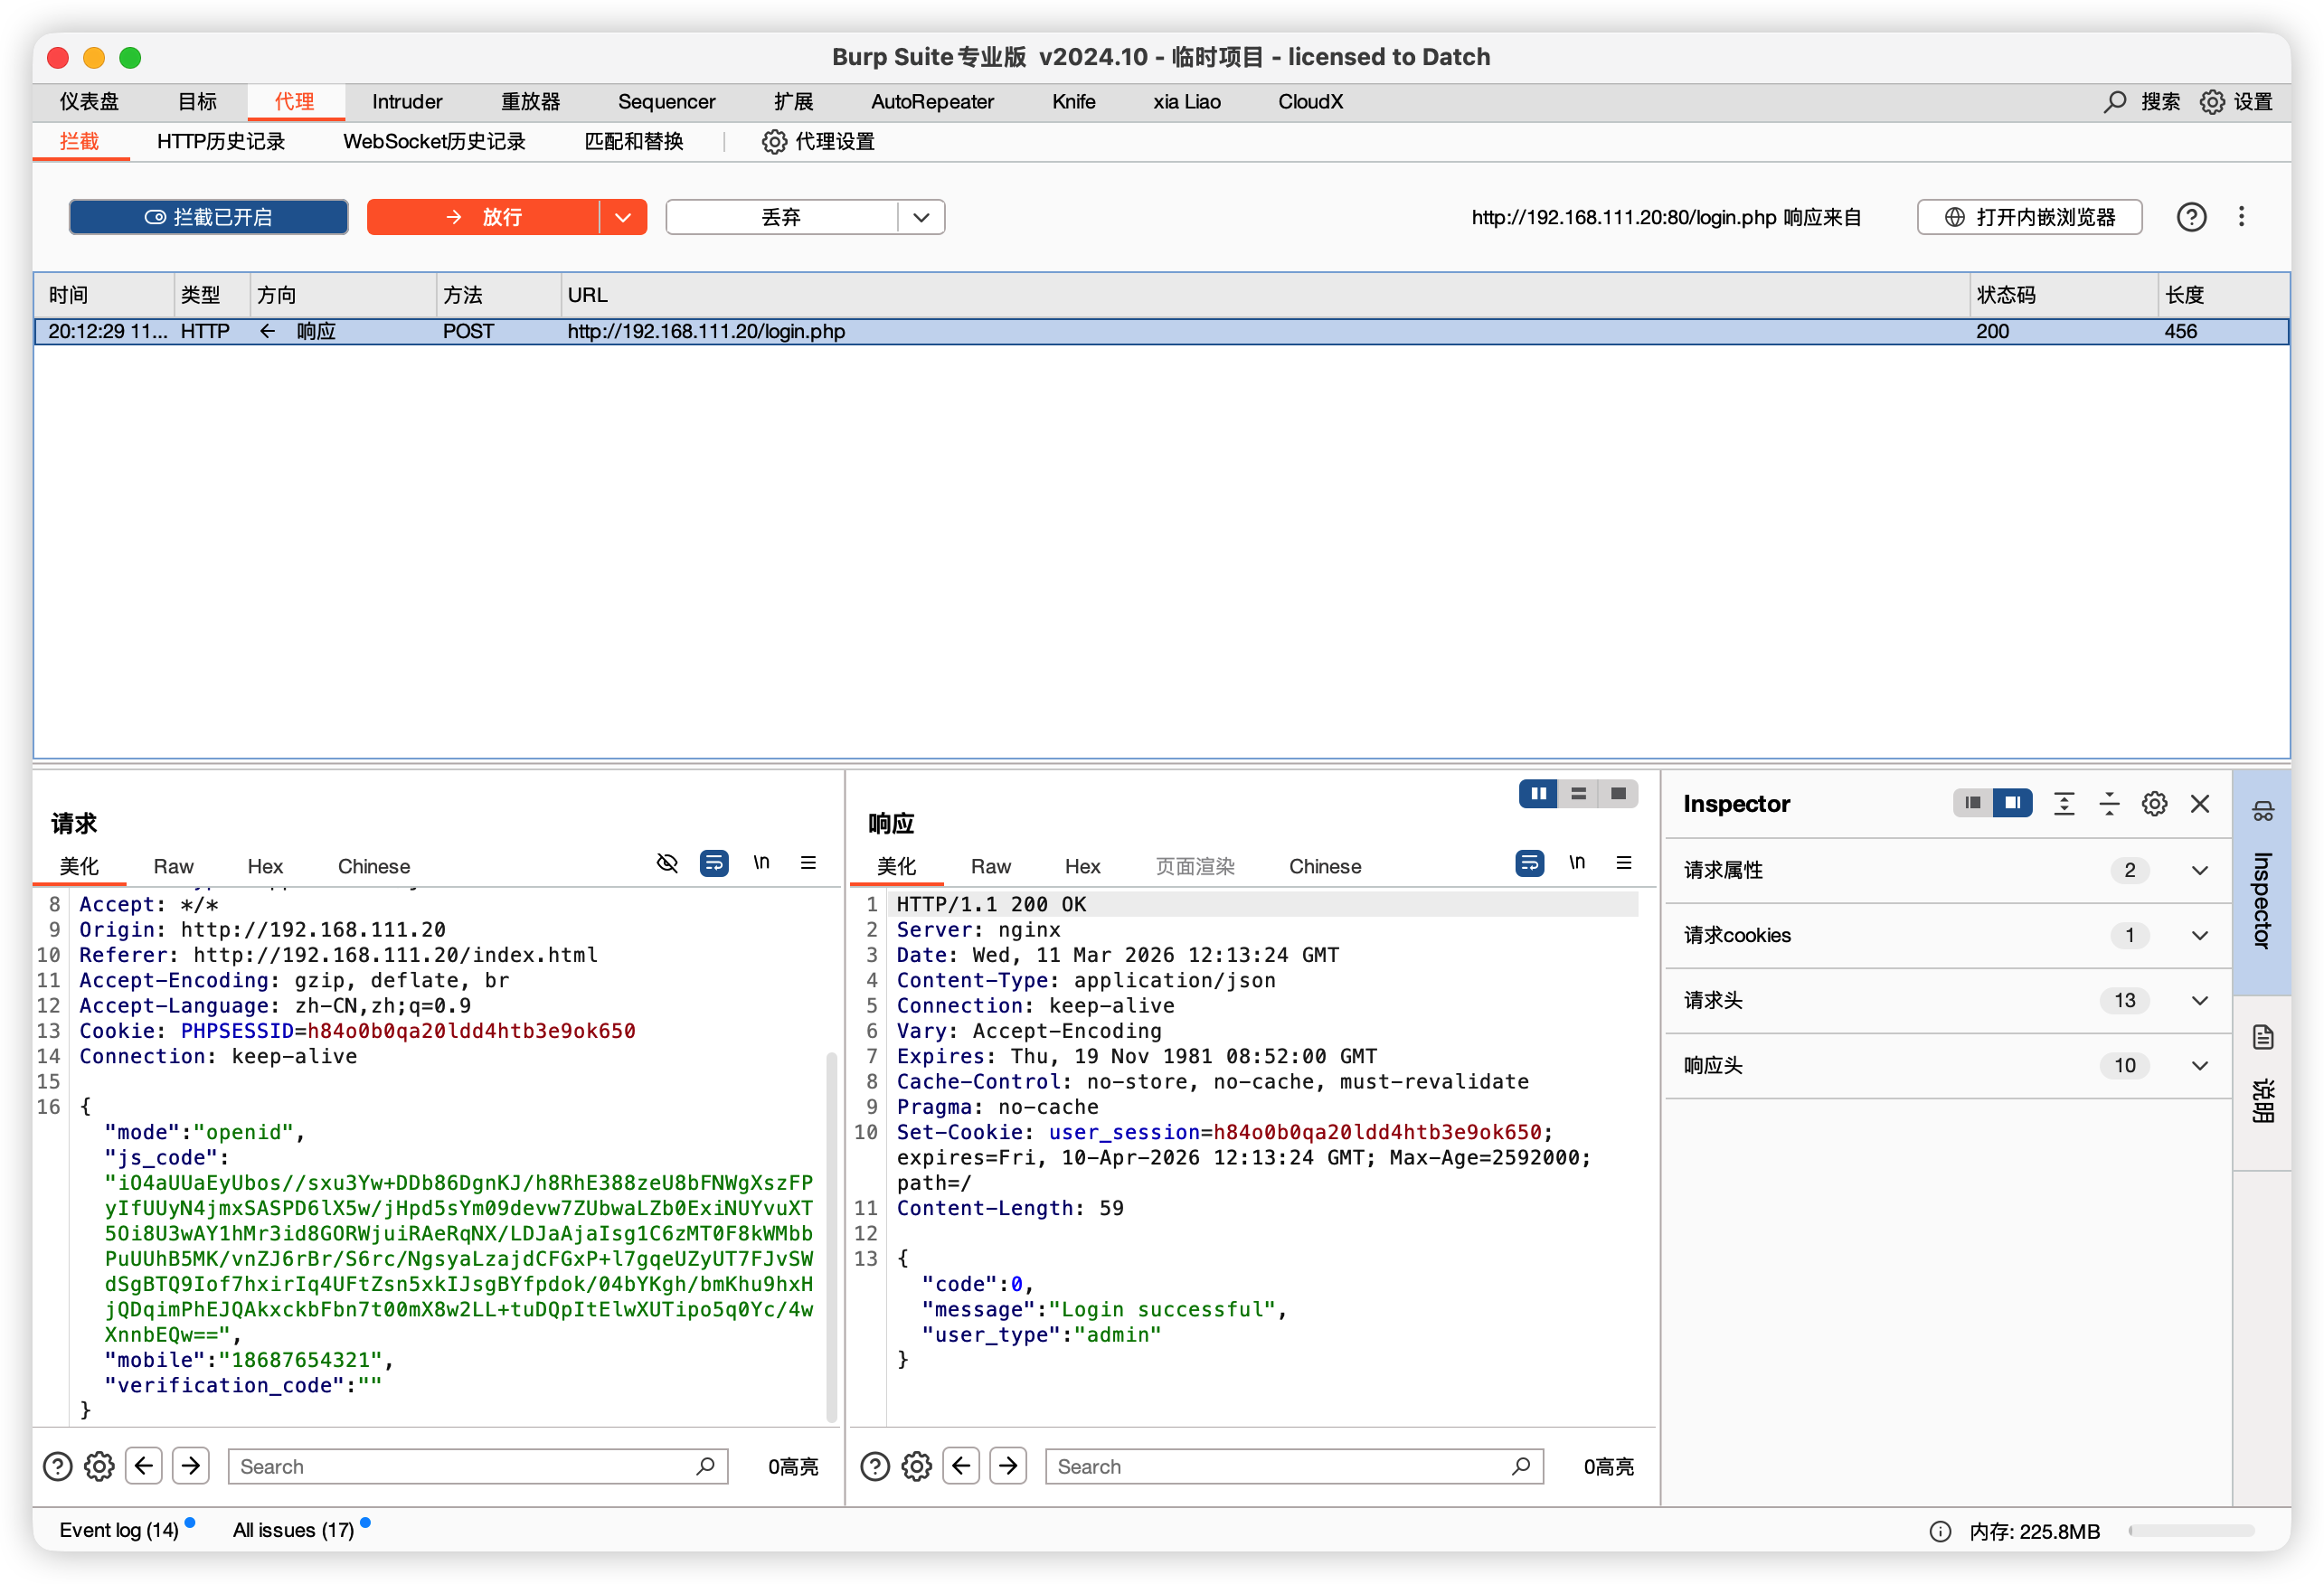
Task: Open proxy settings gear icon
Action: 774,142
